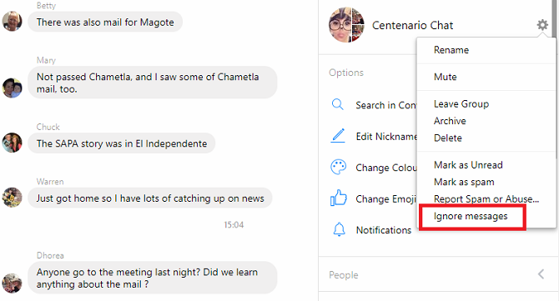The image size is (559, 301).
Task: Click the People section header
Action: point(438,274)
